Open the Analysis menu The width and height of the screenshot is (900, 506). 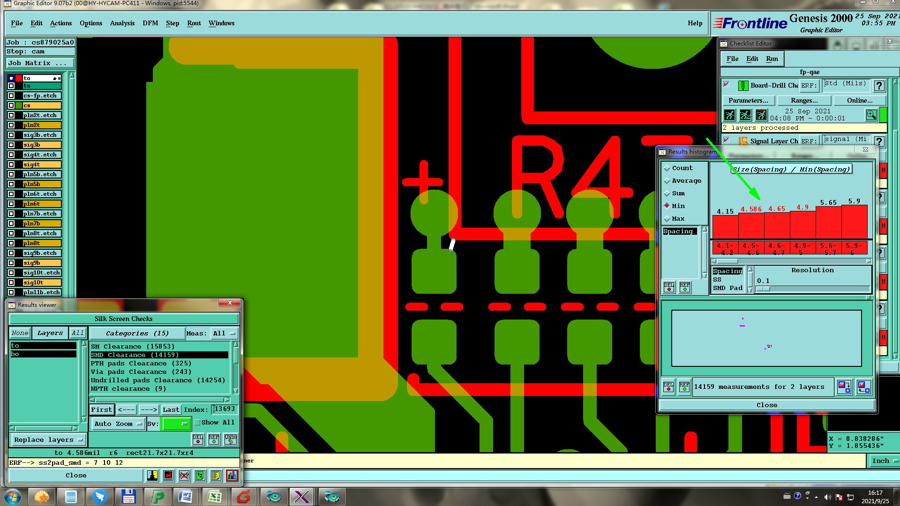pyautogui.click(x=122, y=23)
